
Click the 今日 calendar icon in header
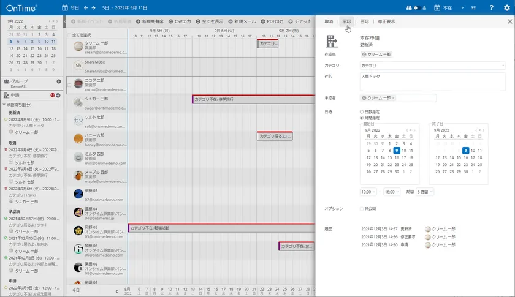[66, 8]
